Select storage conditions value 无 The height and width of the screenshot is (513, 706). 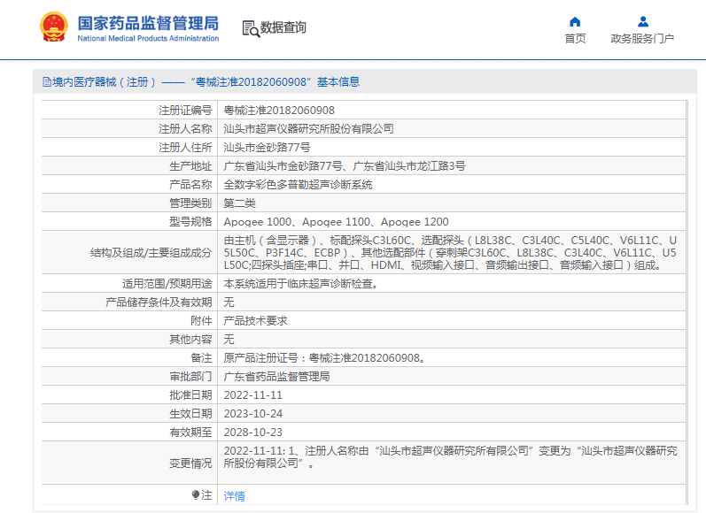click(x=229, y=302)
